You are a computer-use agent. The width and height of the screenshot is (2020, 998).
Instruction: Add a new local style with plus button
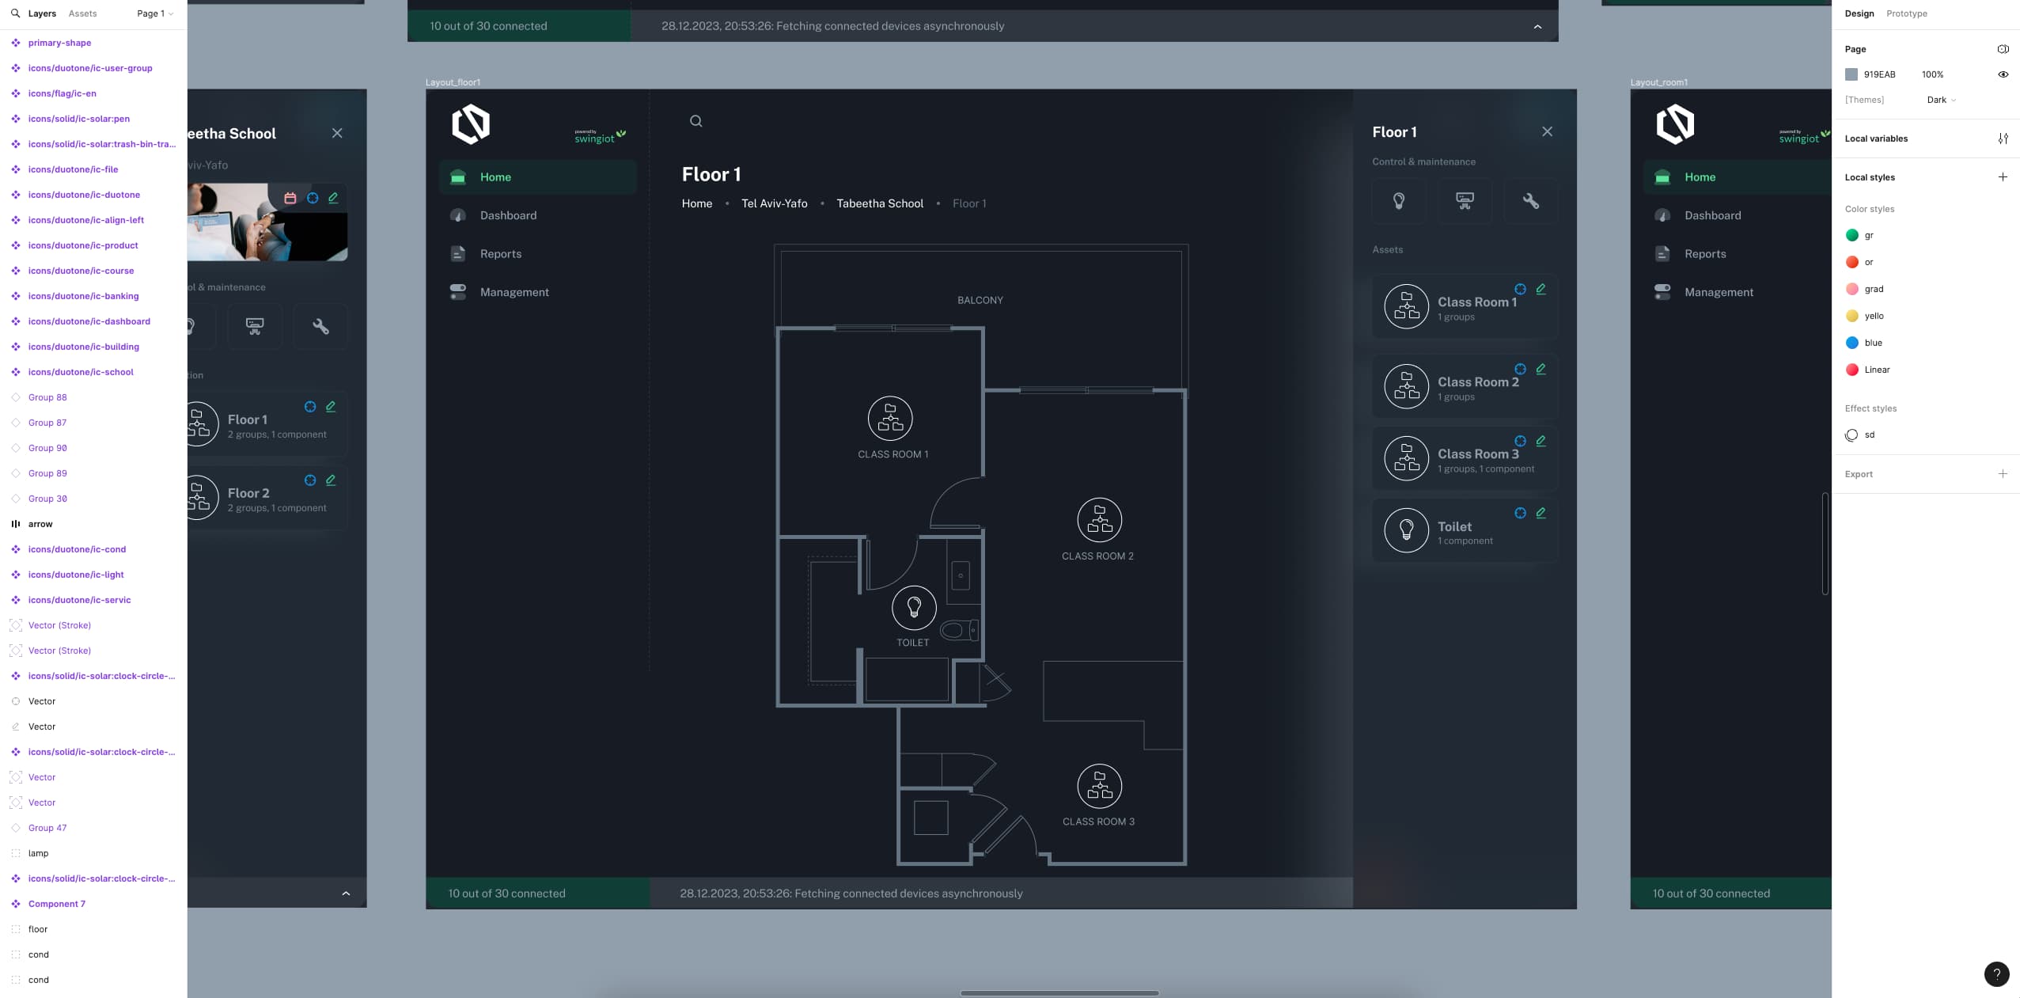point(2002,177)
